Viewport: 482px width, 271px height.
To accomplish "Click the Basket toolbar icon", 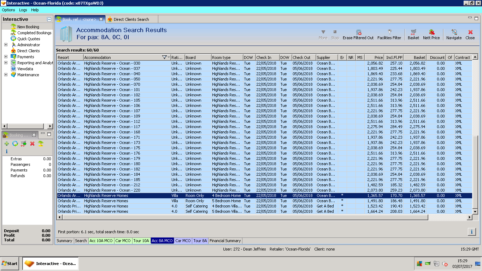I will point(413,34).
